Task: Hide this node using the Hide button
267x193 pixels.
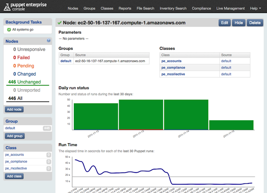Action: 238,23
